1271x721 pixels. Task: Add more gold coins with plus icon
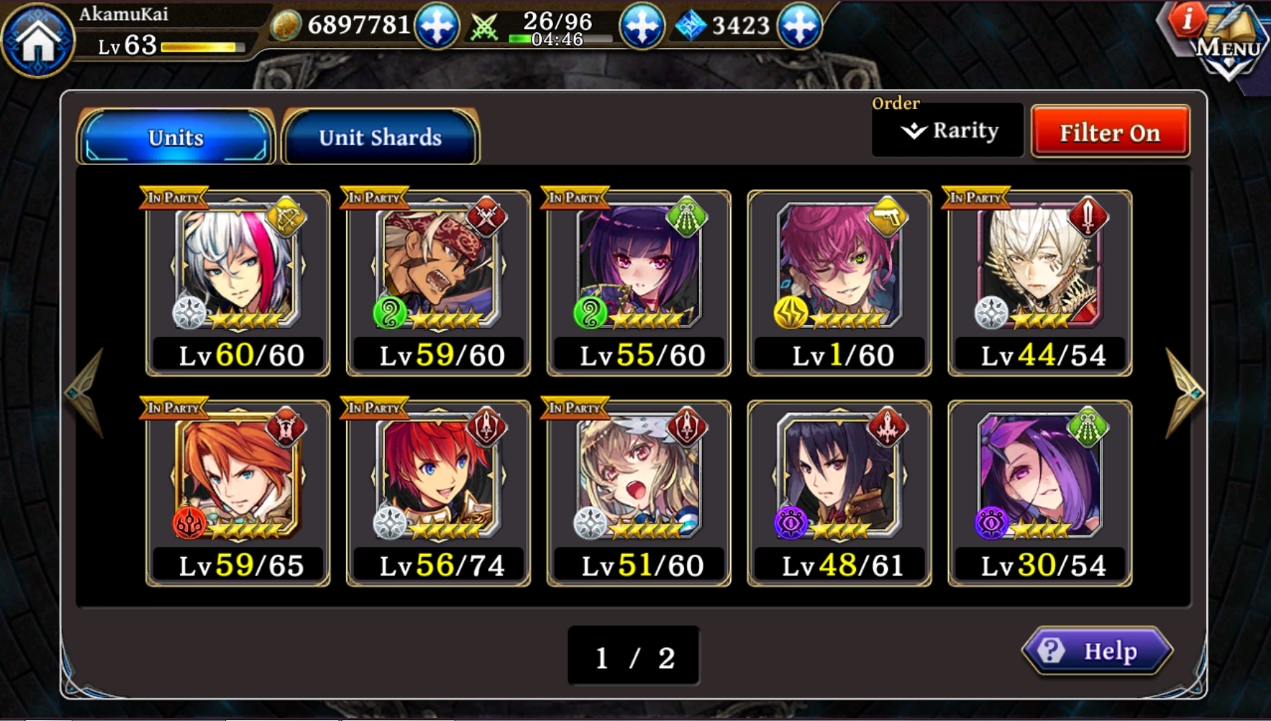tap(437, 27)
